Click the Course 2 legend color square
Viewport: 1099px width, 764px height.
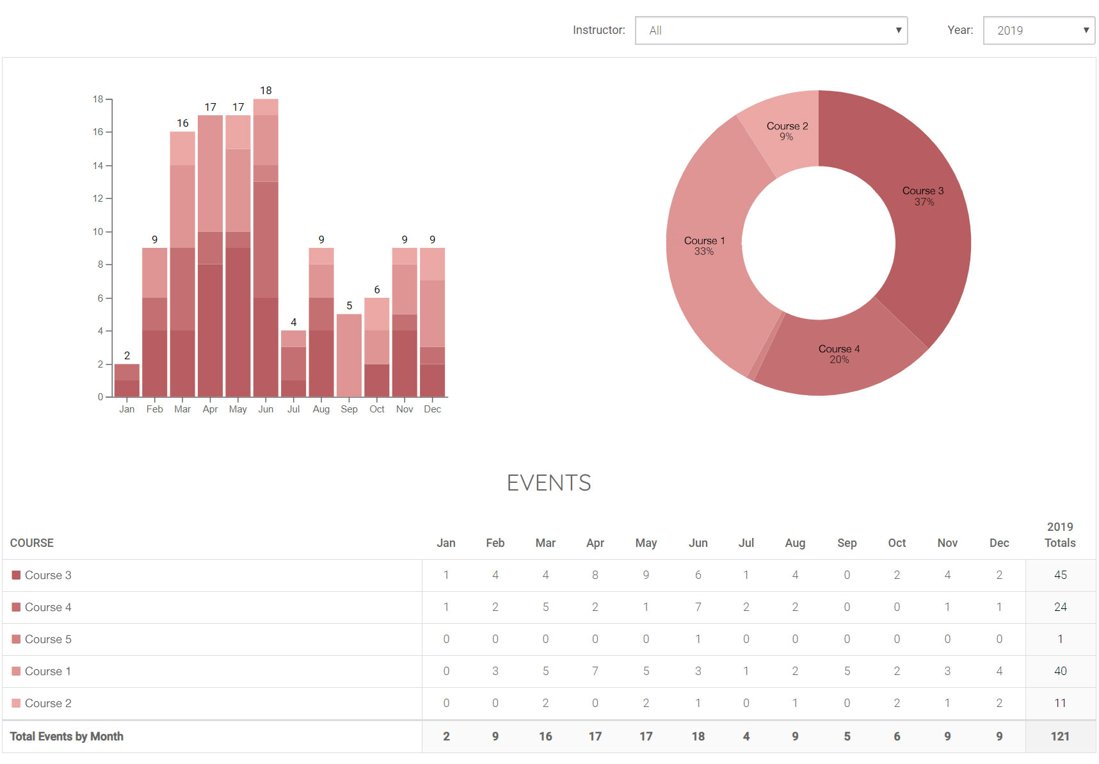[x=17, y=703]
